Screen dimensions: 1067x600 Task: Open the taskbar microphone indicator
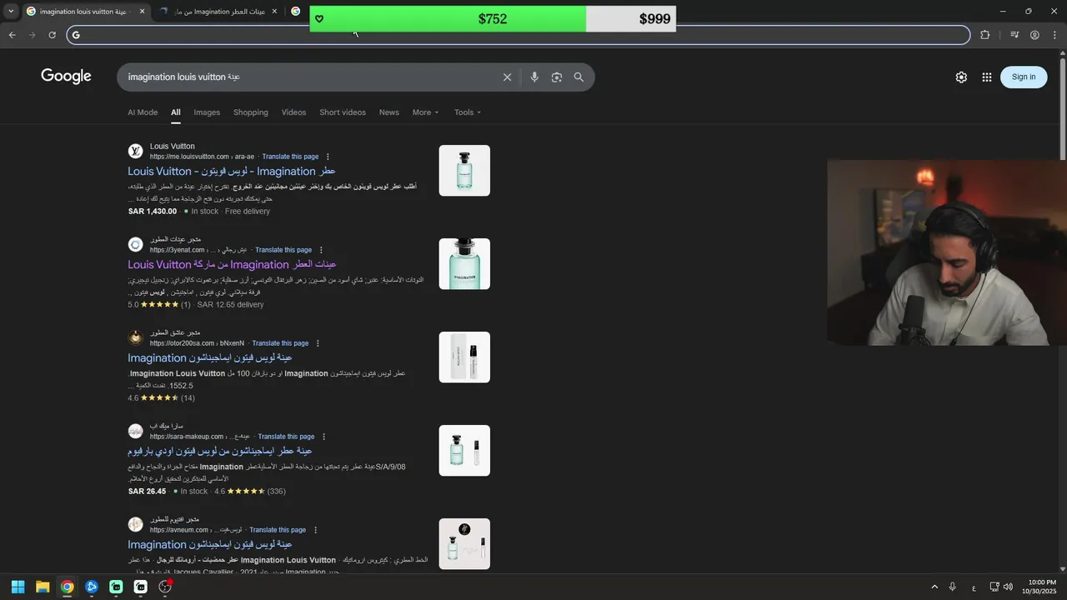(952, 587)
